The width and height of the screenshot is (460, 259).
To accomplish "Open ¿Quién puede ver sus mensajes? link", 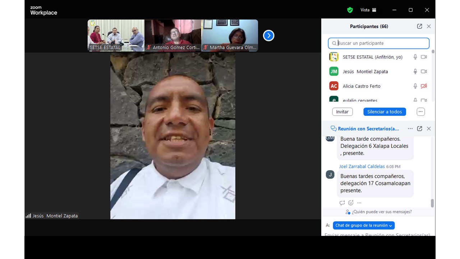I will click(382, 212).
